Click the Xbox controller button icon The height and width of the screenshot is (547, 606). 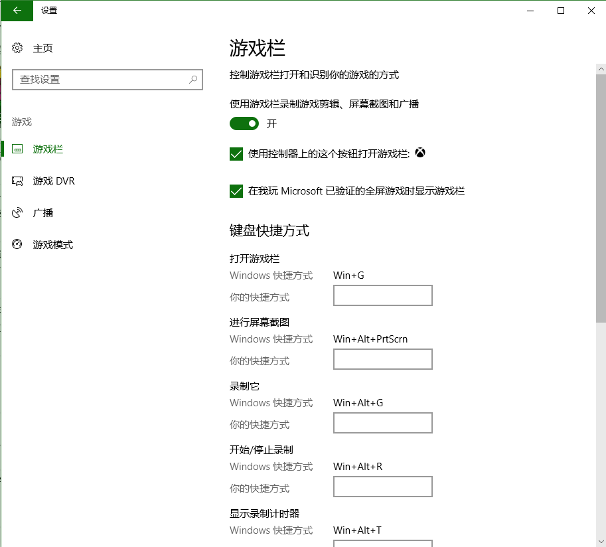[420, 153]
